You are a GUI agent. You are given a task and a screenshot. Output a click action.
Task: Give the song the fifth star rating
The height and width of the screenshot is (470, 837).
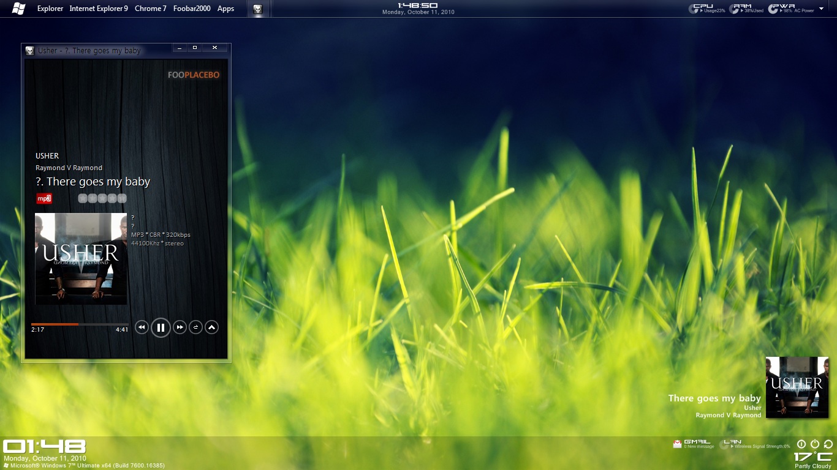[x=122, y=198]
